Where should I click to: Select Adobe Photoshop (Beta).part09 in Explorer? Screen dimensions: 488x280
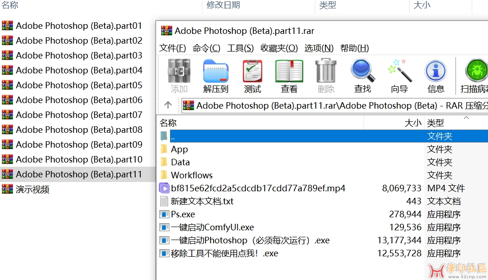(x=79, y=145)
